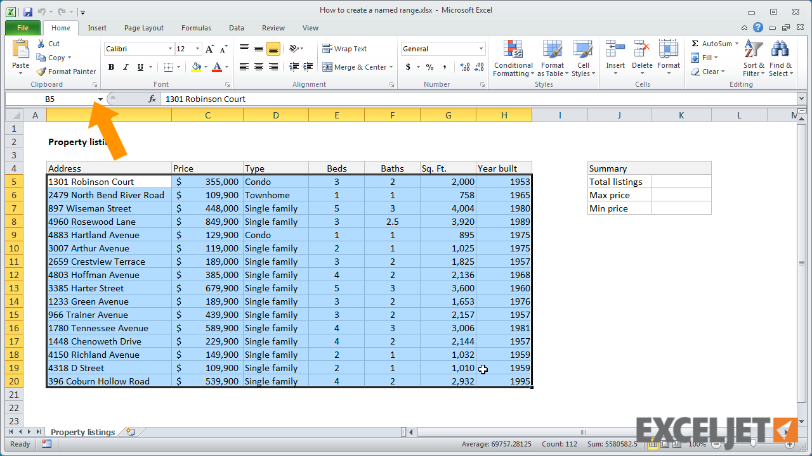812x456 pixels.
Task: Apply the yellow fill color swatch
Action: (x=196, y=67)
